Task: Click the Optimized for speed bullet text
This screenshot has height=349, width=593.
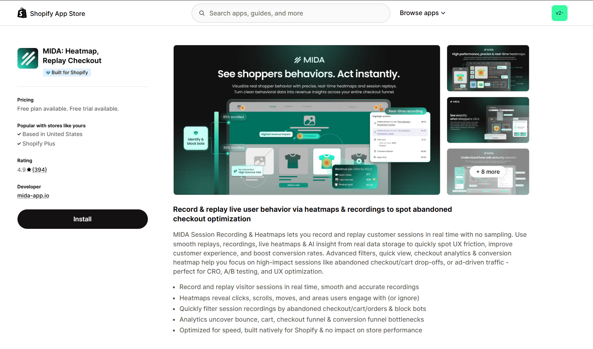Action: coord(301,330)
